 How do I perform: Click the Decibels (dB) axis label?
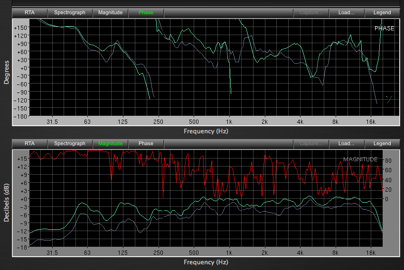click(x=7, y=203)
